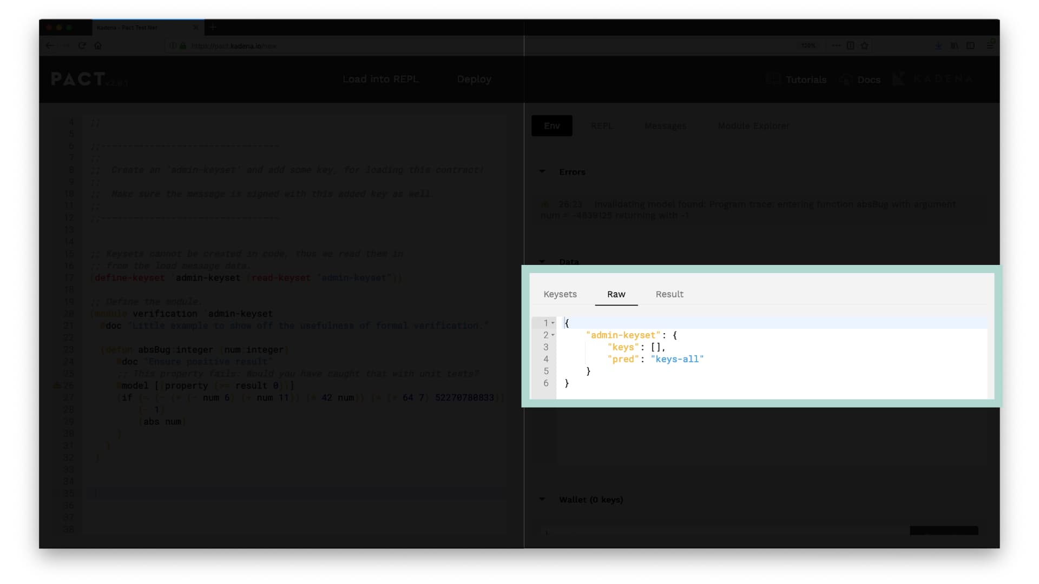The width and height of the screenshot is (1039, 584).
Task: Reload the page in the browser
Action: (x=82, y=45)
